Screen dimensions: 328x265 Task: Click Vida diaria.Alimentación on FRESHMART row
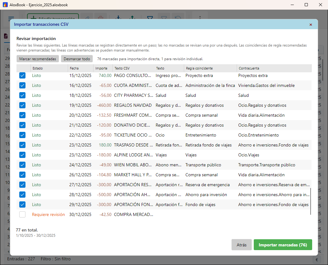(x=261, y=115)
